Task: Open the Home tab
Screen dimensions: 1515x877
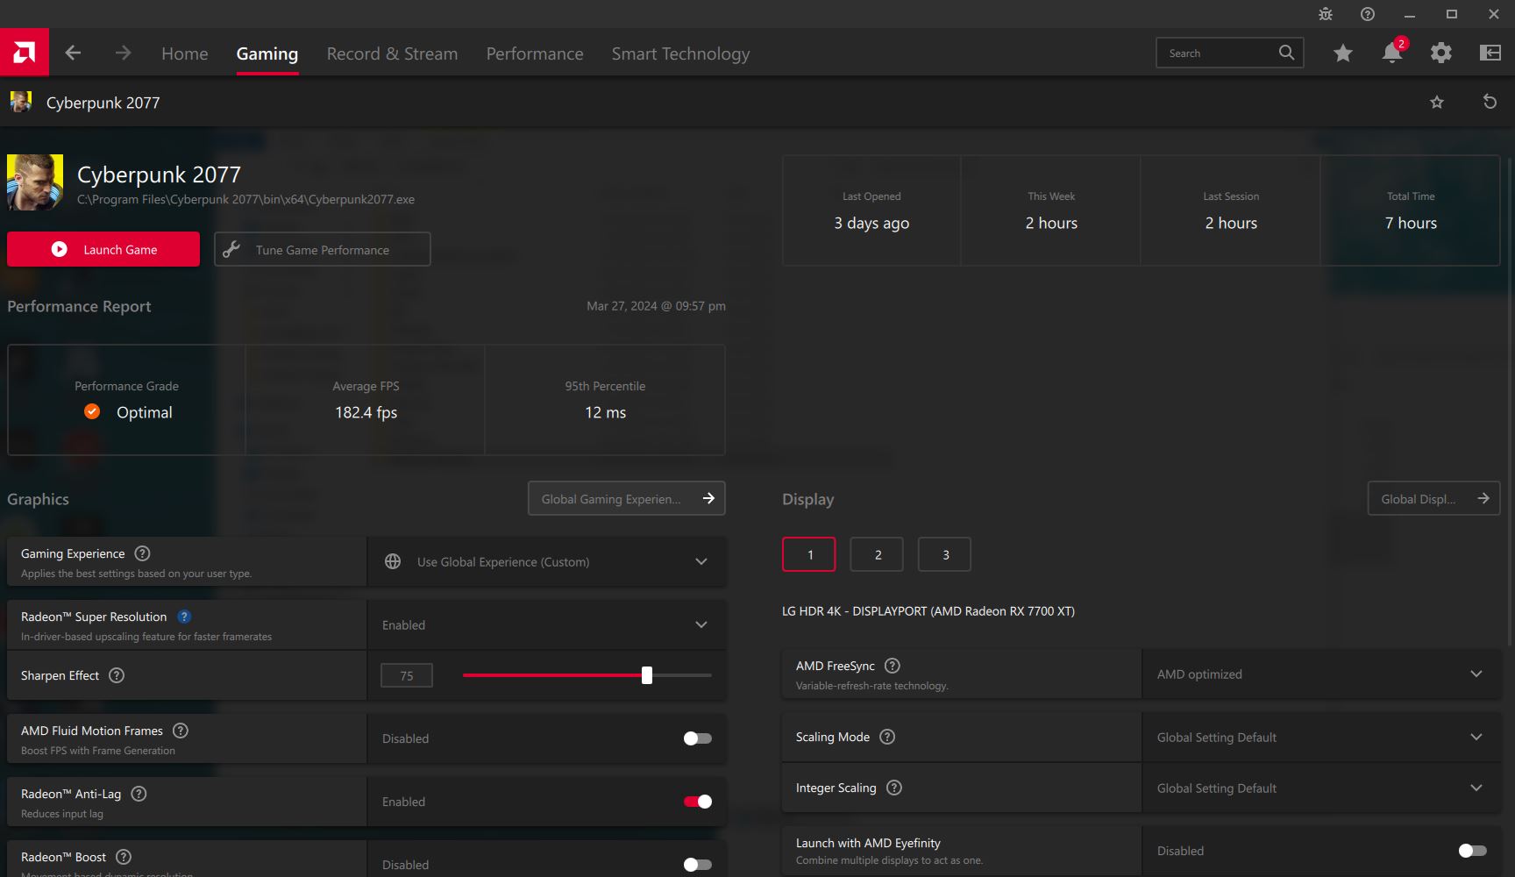Action: pyautogui.click(x=185, y=53)
